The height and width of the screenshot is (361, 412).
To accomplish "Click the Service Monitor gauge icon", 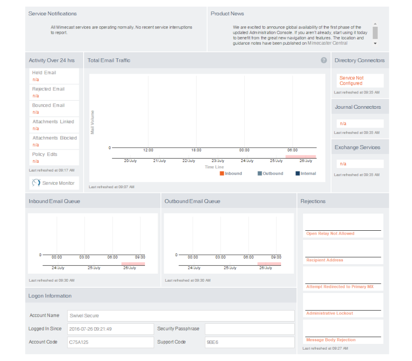I will pos(36,183).
